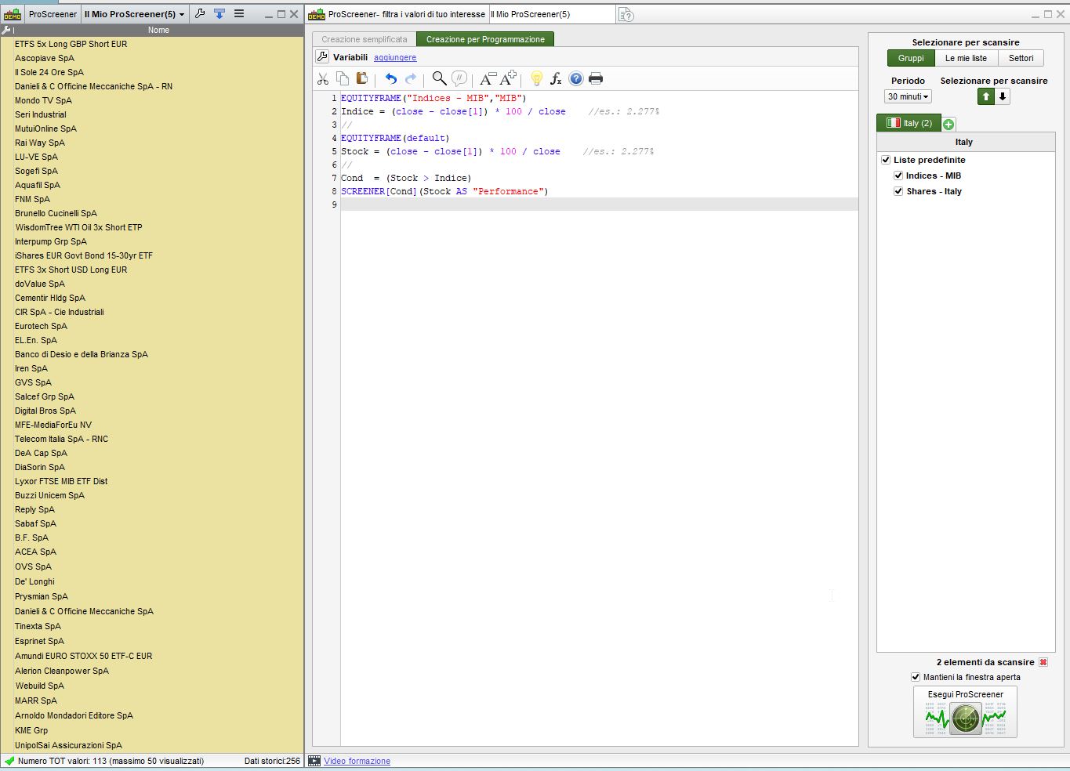
Task: Click the aggiungere variables link
Action: (x=395, y=57)
